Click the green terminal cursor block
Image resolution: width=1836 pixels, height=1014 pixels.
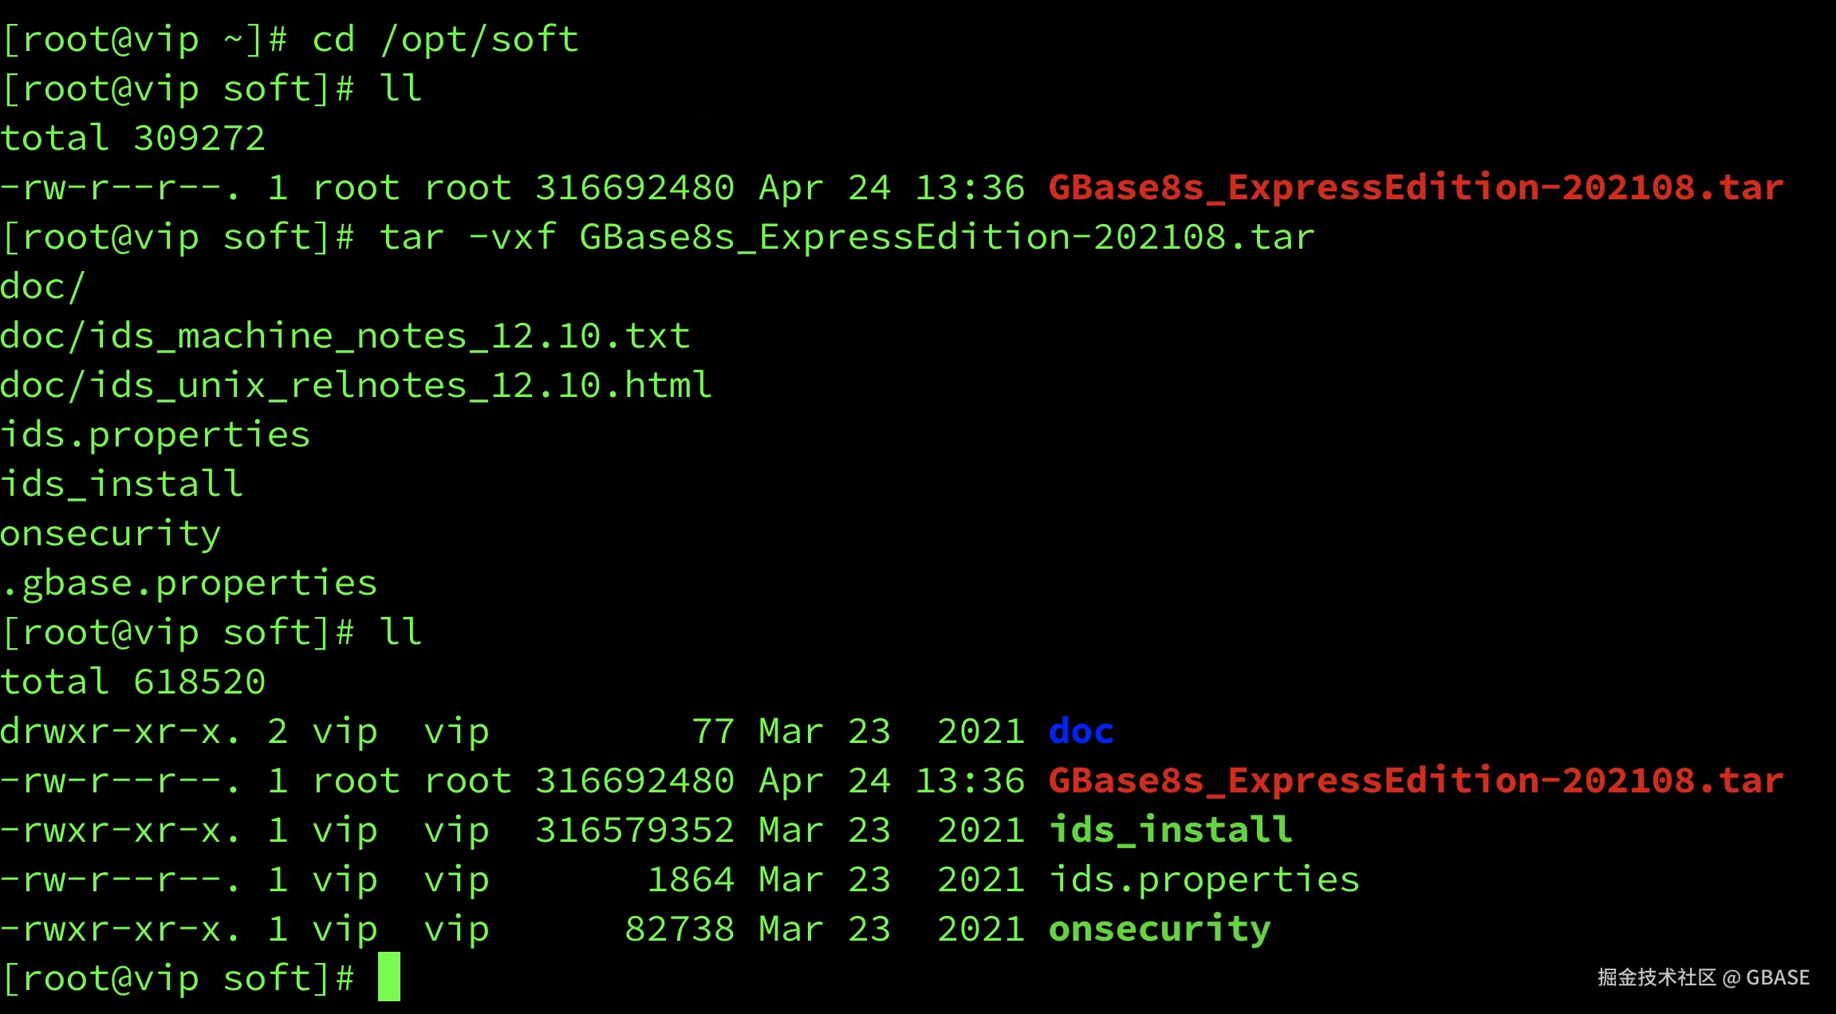point(389,977)
